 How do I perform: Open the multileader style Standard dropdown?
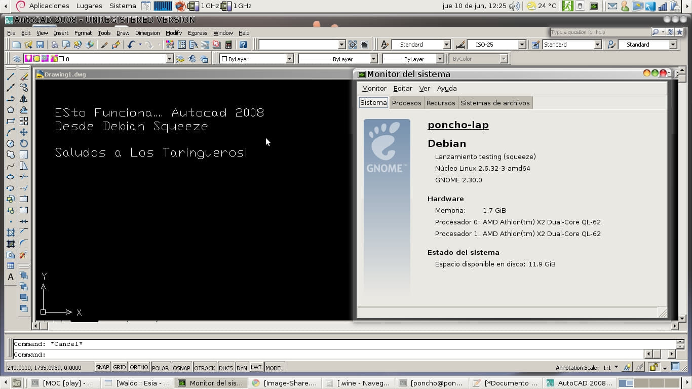(673, 45)
